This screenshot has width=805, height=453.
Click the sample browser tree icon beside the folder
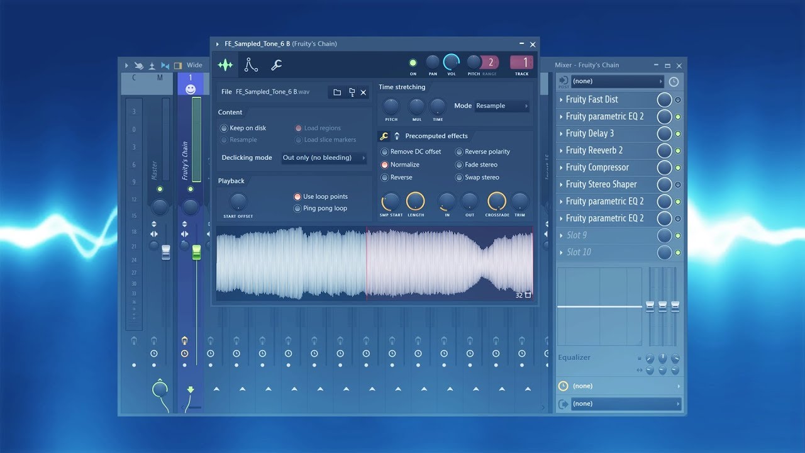352,92
